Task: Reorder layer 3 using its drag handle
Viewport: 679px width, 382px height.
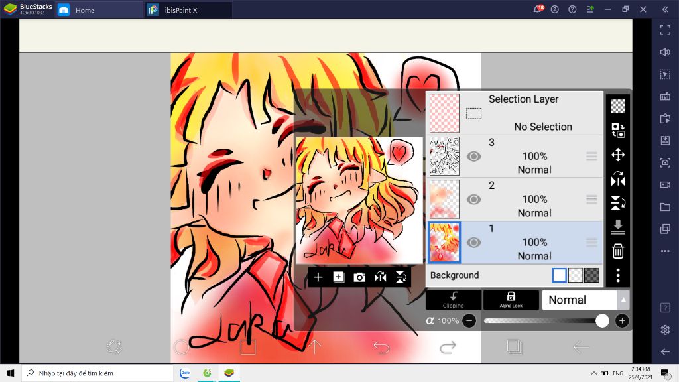Action: click(591, 157)
